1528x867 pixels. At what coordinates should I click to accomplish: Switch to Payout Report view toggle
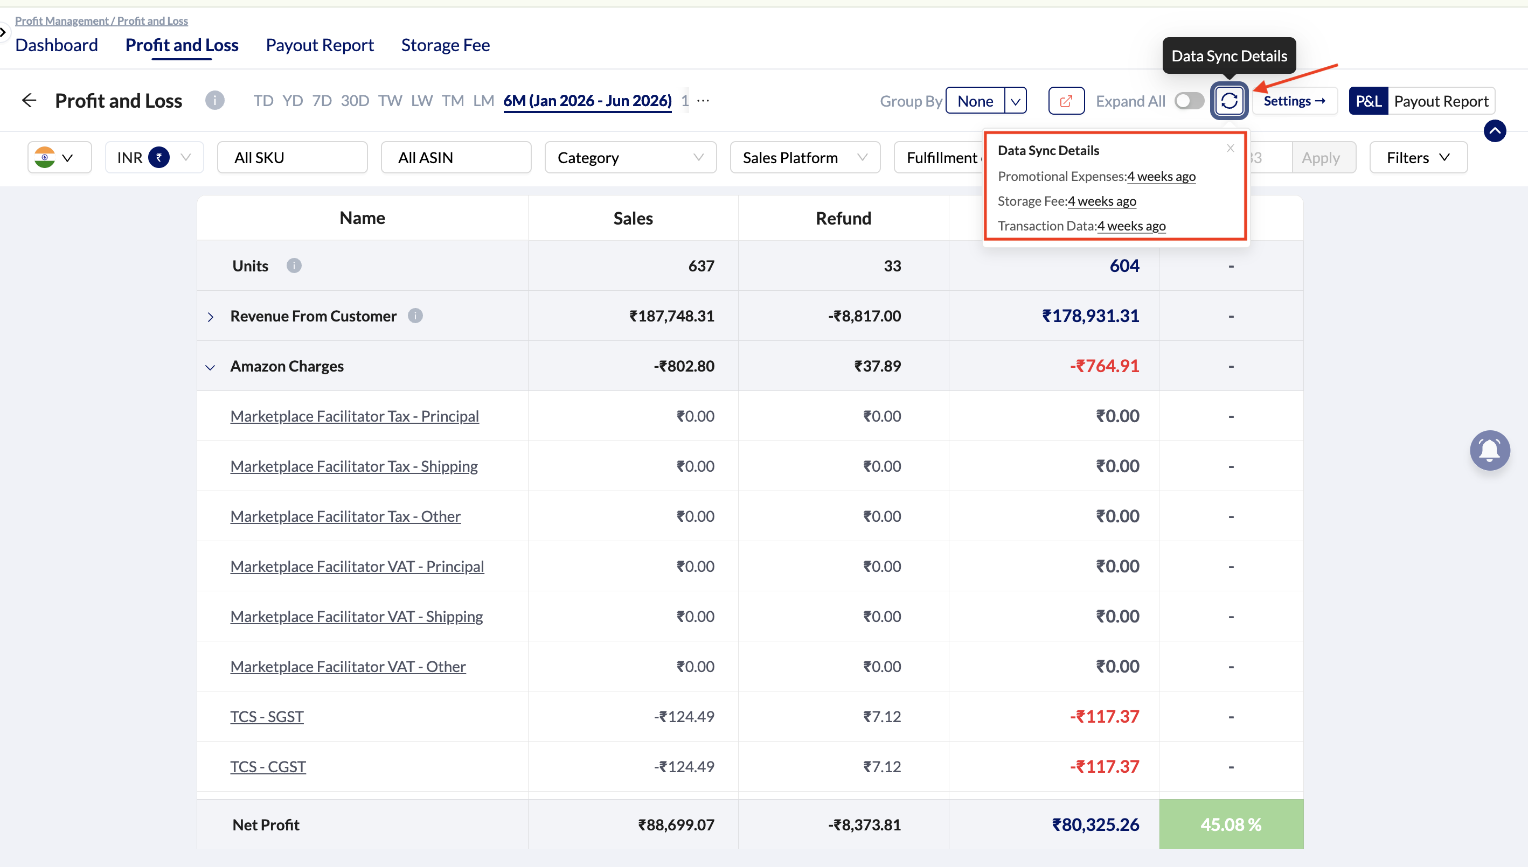(x=1441, y=101)
